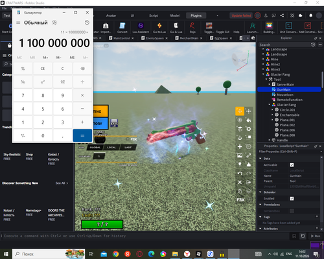Expand the Circle.001 mesh node
The height and width of the screenshot is (259, 324).
(x=272, y=109)
